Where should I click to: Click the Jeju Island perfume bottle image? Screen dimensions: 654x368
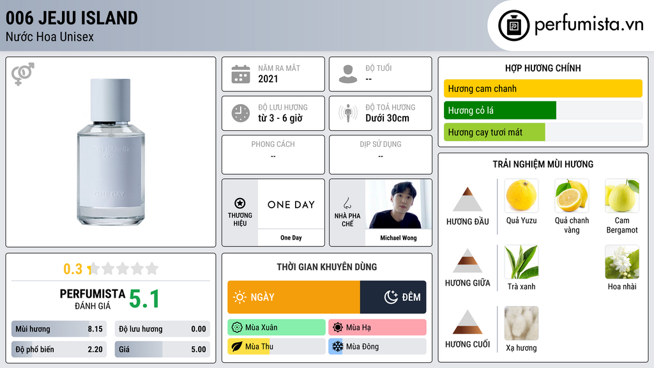[110, 152]
